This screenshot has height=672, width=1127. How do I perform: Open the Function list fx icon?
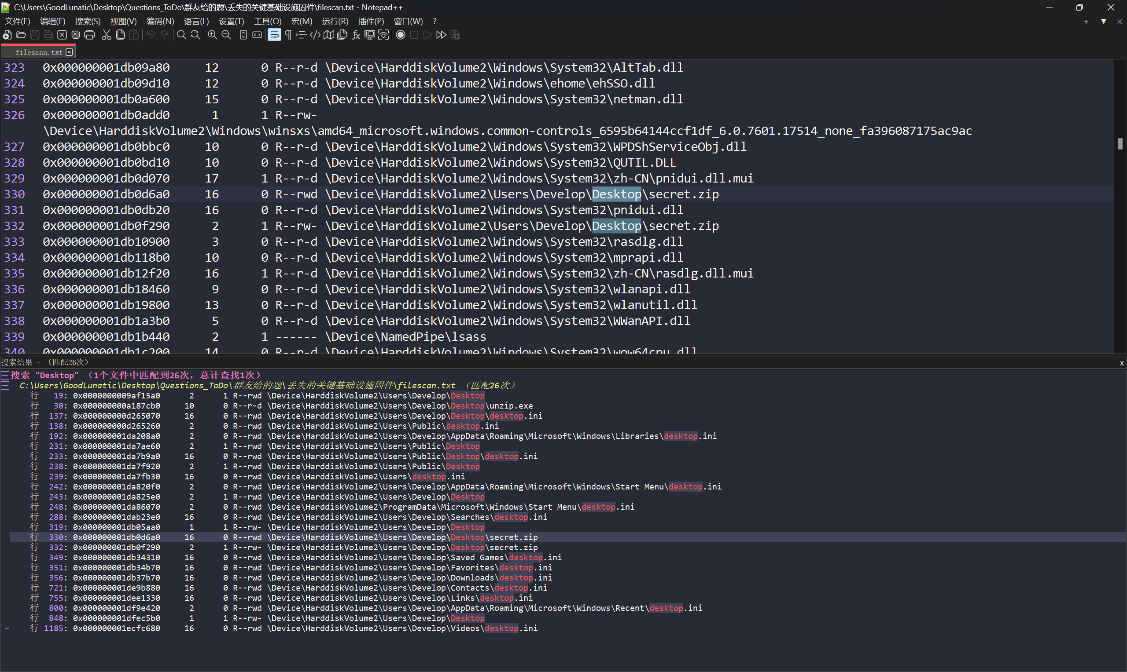point(356,35)
